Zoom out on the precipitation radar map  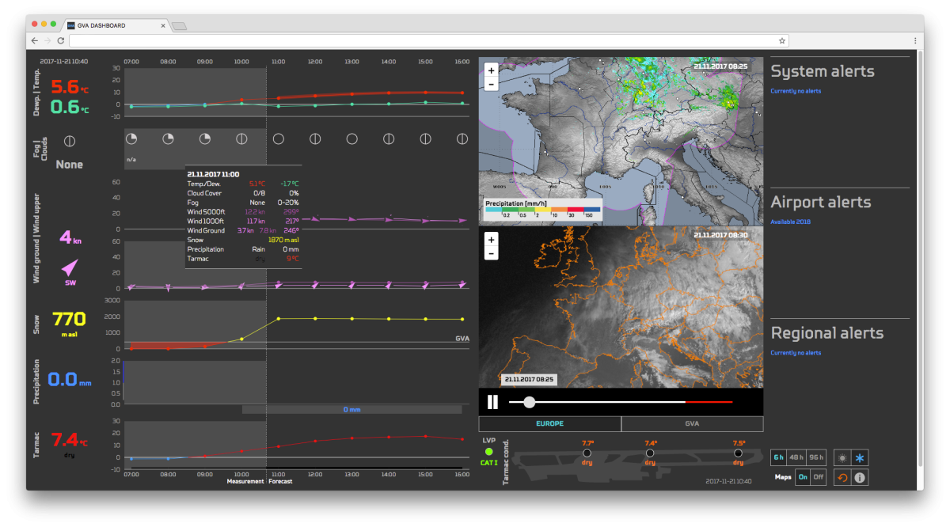tap(491, 84)
